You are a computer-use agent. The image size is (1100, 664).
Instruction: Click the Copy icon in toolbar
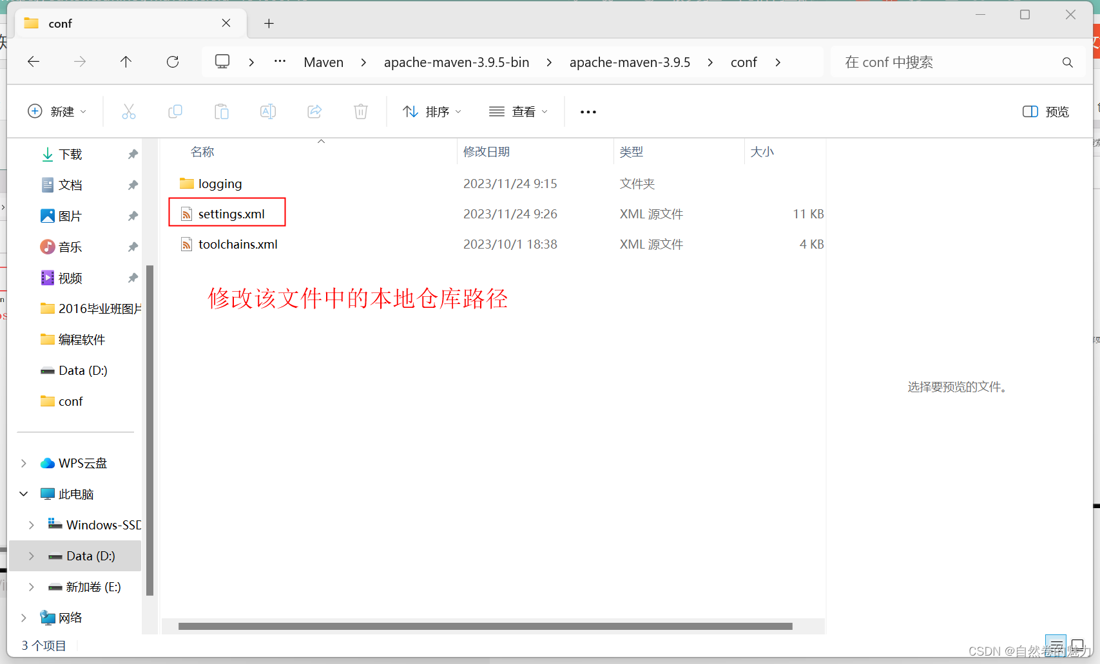tap(175, 111)
